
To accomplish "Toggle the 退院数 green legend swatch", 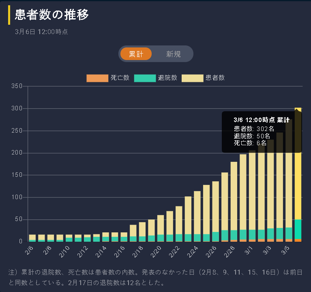I will [x=145, y=78].
